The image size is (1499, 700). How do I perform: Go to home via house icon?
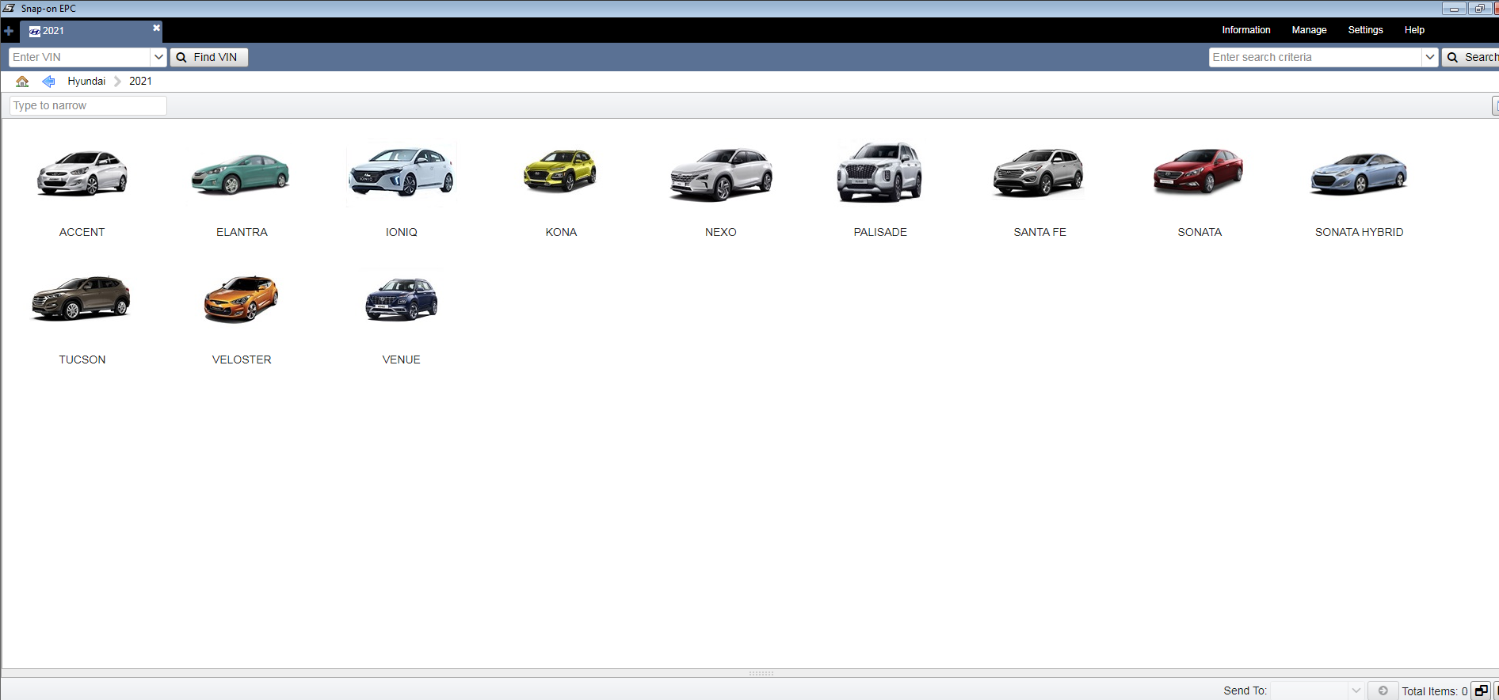pyautogui.click(x=22, y=81)
